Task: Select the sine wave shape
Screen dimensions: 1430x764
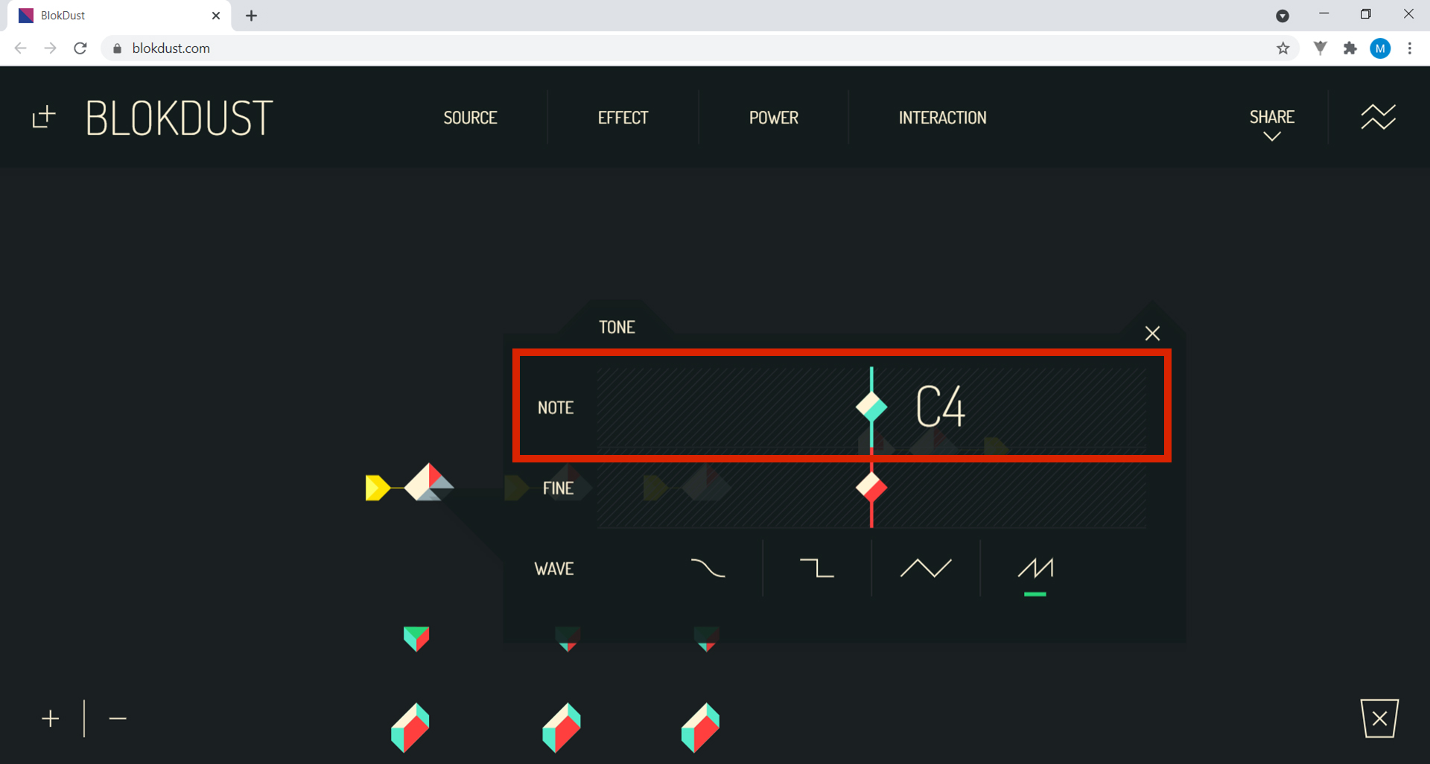Action: pyautogui.click(x=708, y=568)
